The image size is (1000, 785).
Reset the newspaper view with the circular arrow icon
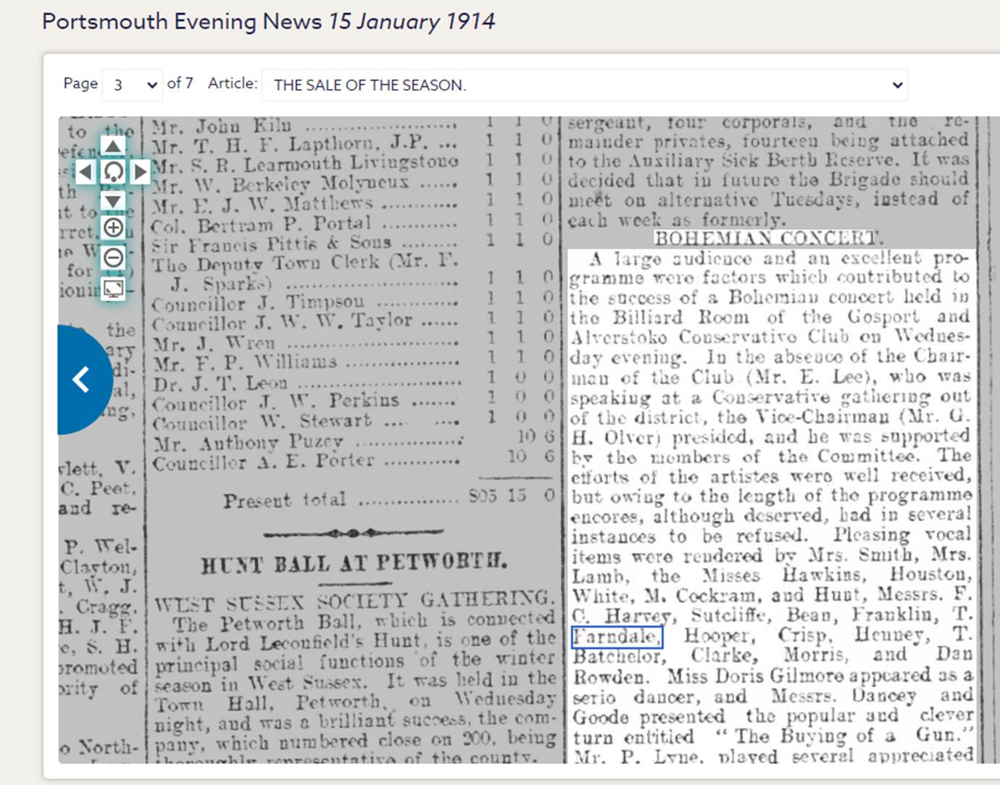pyautogui.click(x=113, y=172)
